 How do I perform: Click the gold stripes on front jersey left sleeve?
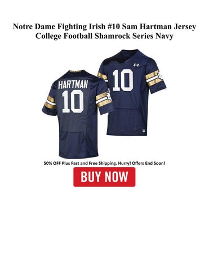pyautogui.click(x=103, y=76)
